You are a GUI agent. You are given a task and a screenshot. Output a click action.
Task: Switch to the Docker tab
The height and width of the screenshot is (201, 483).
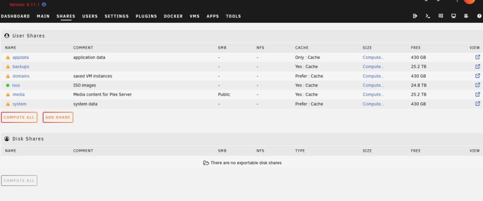point(173,16)
